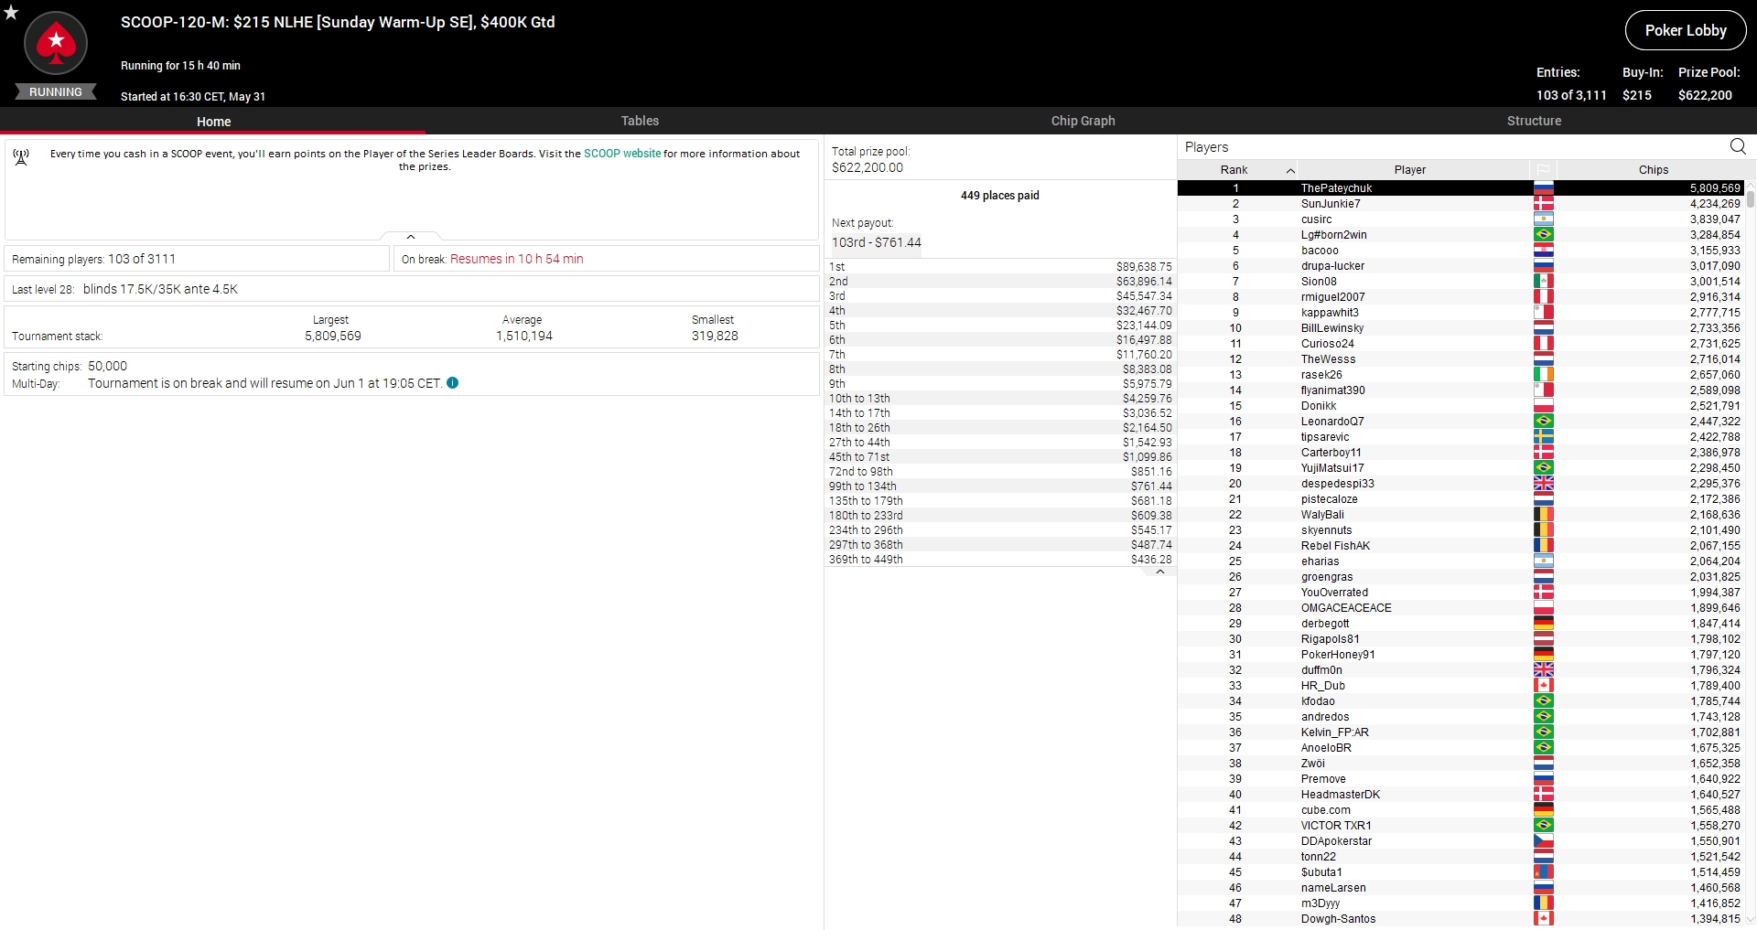Select player row cusirc
This screenshot has height=930, width=1757.
pos(1461,219)
